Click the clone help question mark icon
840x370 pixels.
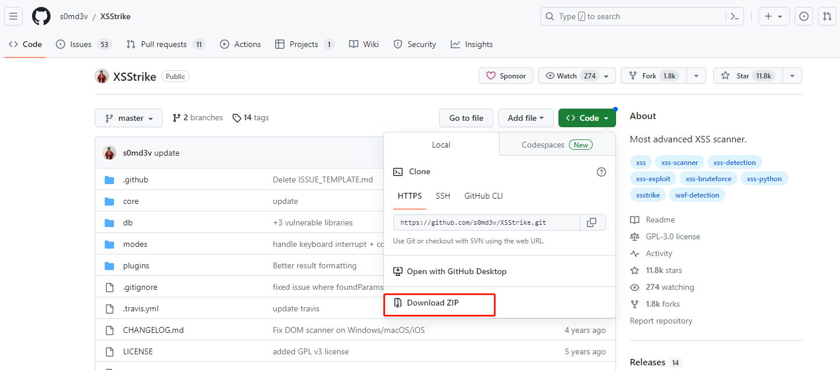(x=601, y=172)
